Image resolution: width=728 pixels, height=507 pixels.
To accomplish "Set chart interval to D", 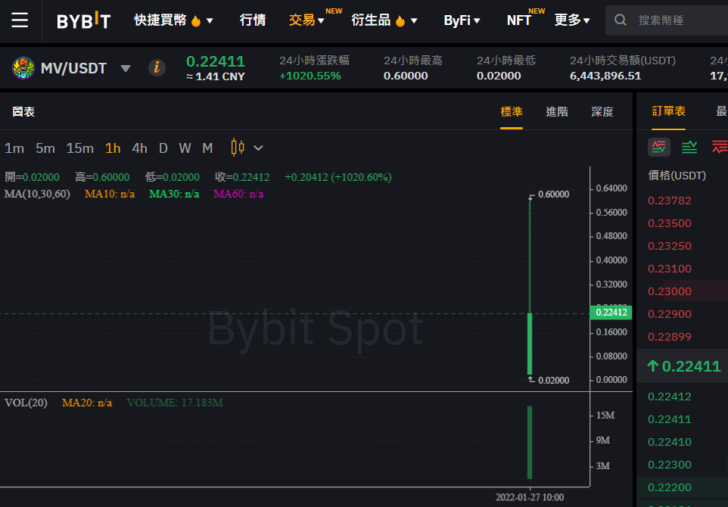I will coord(163,148).
